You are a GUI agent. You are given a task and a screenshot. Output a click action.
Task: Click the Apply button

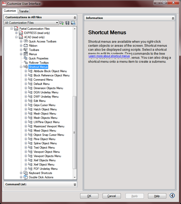(x=134, y=196)
